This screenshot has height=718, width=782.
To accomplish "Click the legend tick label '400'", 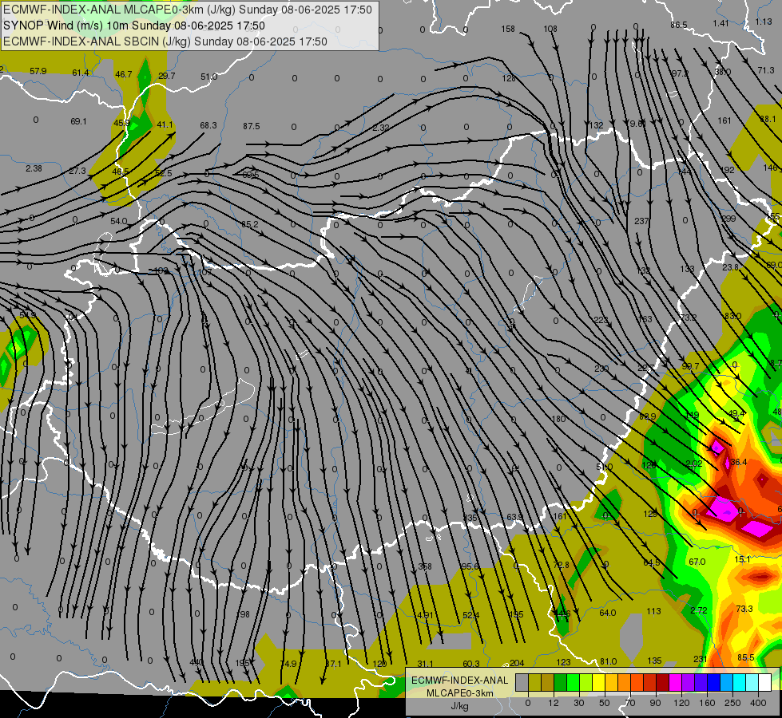I will point(757,703).
